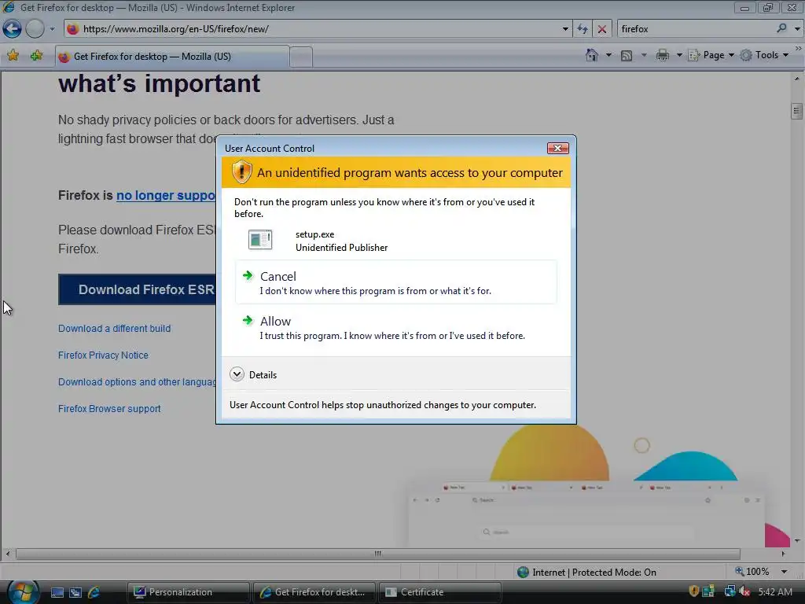Click the horizontal scroll left arrow
805x604 pixels.
coord(7,554)
